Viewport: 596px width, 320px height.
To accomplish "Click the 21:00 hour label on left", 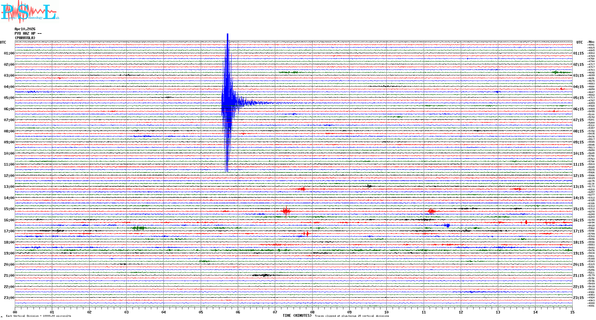I will [9, 276].
